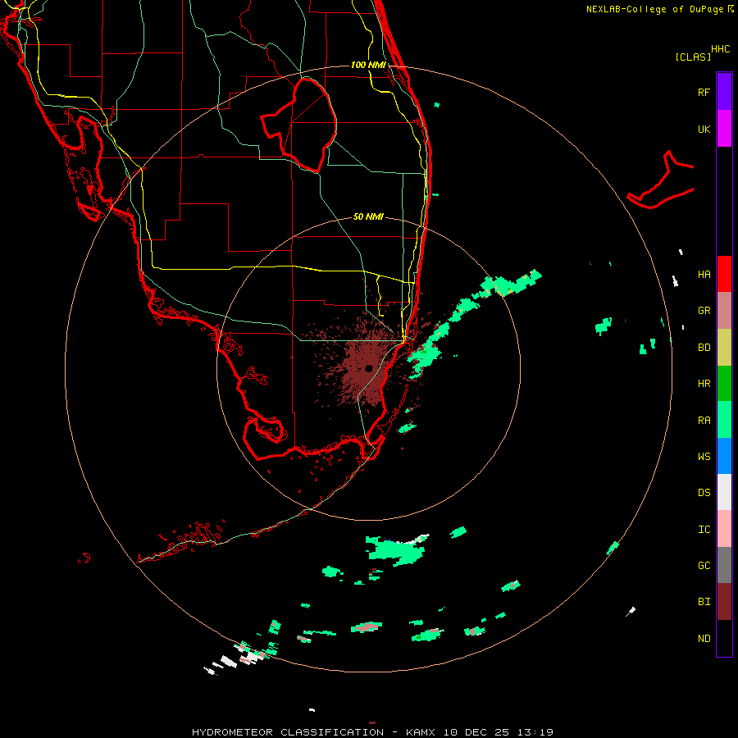This screenshot has width=738, height=738.
Task: Click the brown BI legend swatch
Action: tap(724, 602)
